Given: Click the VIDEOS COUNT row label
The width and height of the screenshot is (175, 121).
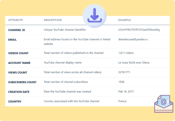Looking at the screenshot, I should [18, 53].
